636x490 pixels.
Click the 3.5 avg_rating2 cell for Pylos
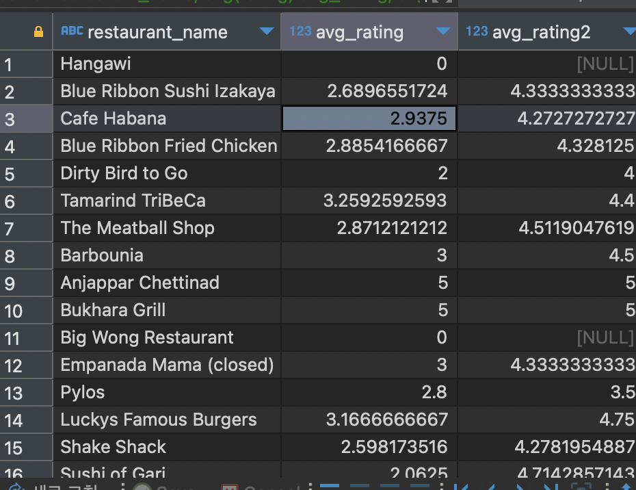point(547,393)
